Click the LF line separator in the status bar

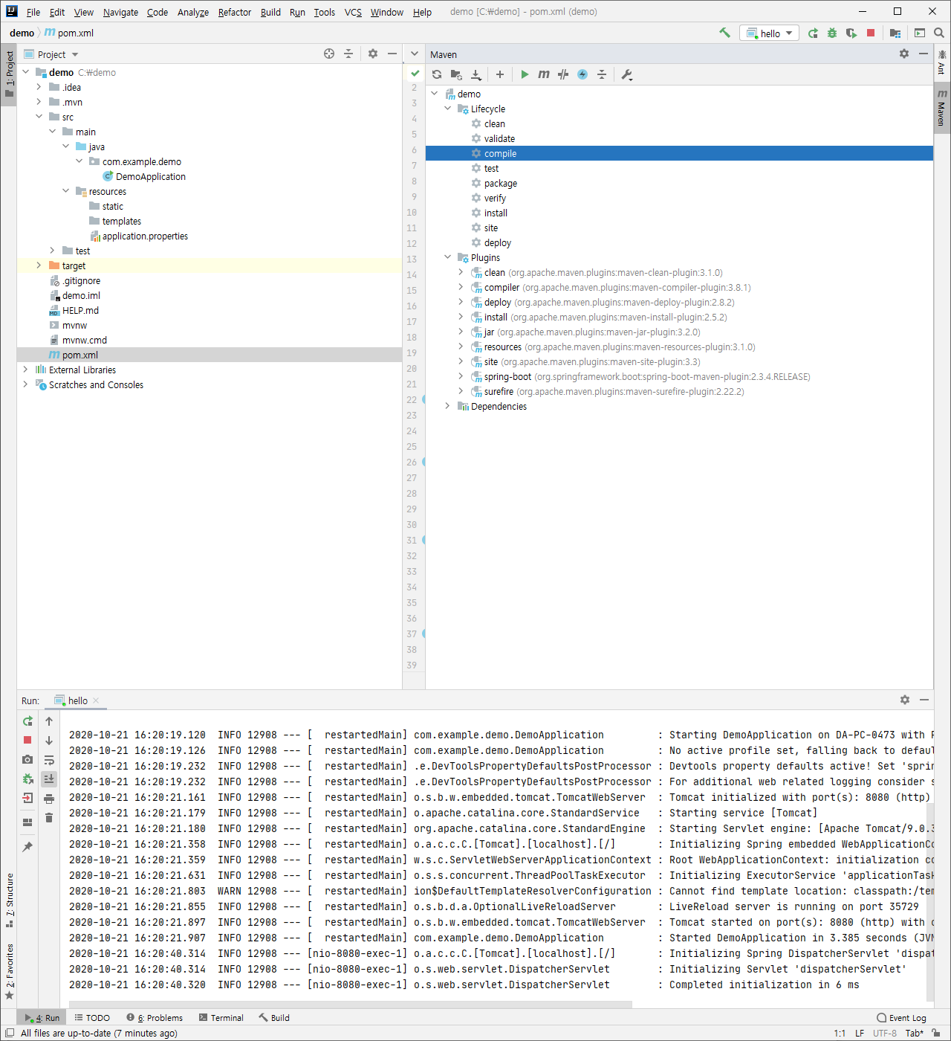click(860, 1033)
